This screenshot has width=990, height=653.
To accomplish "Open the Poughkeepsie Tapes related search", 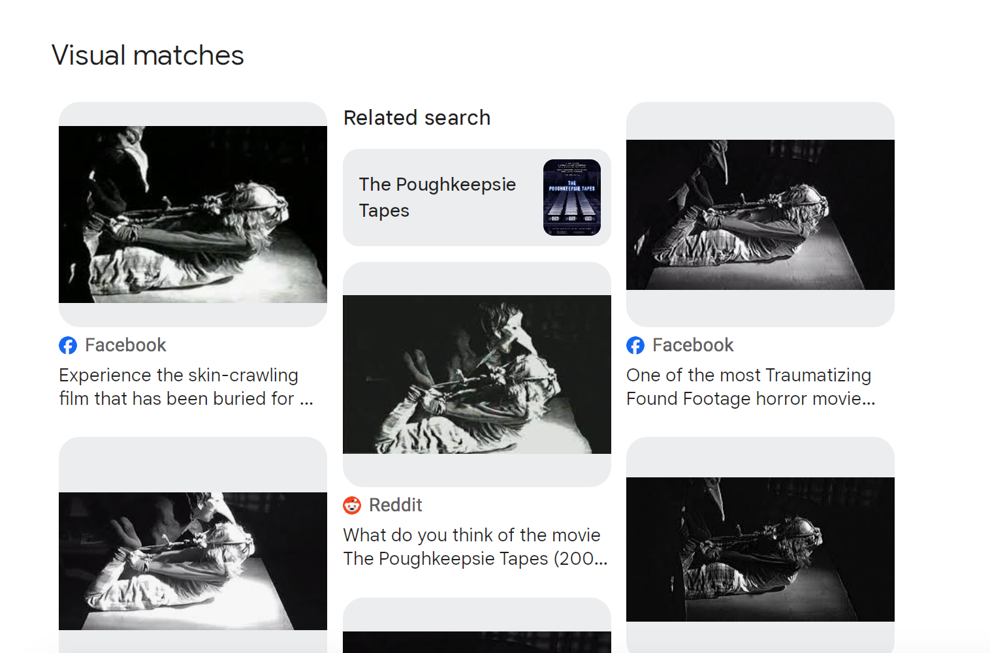I will pyautogui.click(x=438, y=197).
